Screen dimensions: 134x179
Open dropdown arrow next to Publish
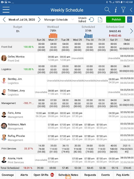pyautogui.click(x=130, y=20)
